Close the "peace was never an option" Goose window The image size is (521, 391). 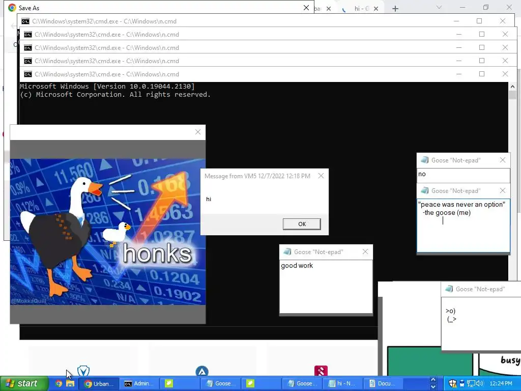tap(503, 190)
